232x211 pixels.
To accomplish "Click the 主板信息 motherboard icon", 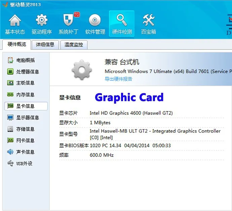I will pyautogui.click(x=10, y=83).
